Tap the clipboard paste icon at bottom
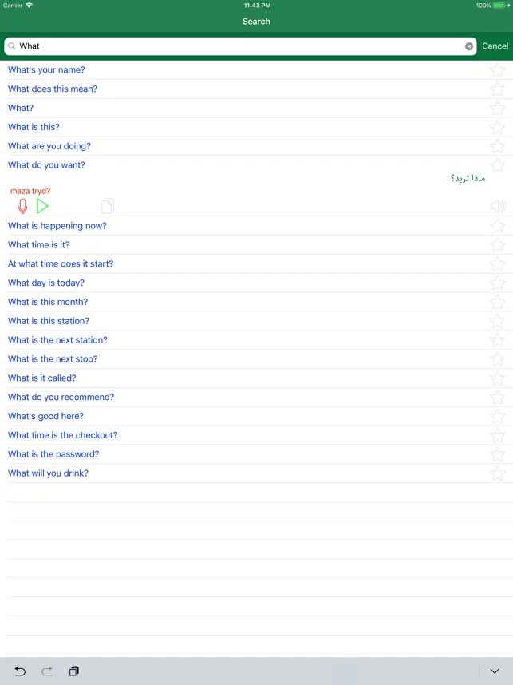The image size is (513, 685). (74, 671)
